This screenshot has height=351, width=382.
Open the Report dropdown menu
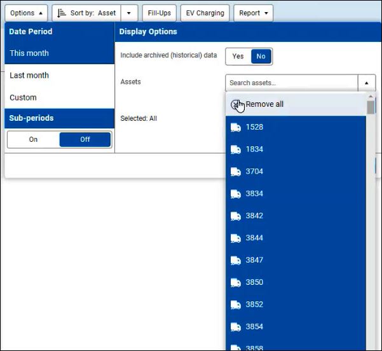pyautogui.click(x=253, y=13)
